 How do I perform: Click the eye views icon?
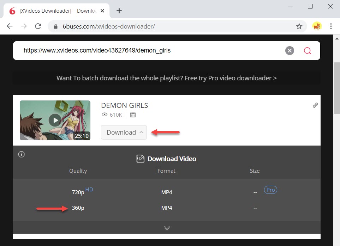click(x=105, y=115)
